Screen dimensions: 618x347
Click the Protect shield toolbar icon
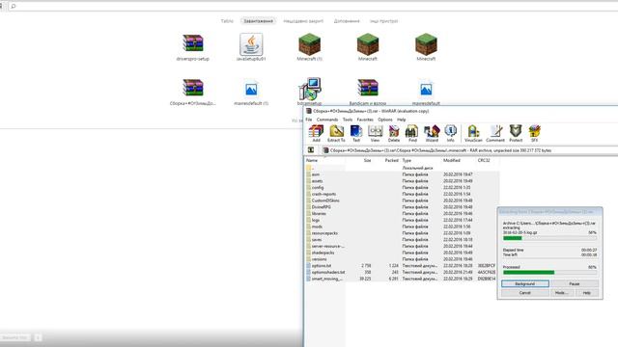coord(516,133)
